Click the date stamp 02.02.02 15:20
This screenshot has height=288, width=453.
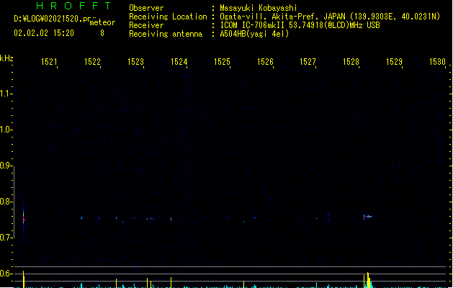[x=44, y=33]
